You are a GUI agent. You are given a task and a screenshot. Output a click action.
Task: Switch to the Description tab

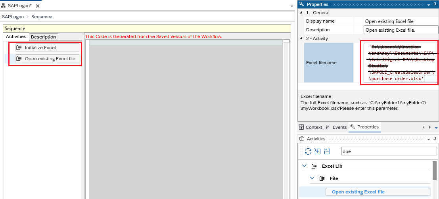[43, 37]
